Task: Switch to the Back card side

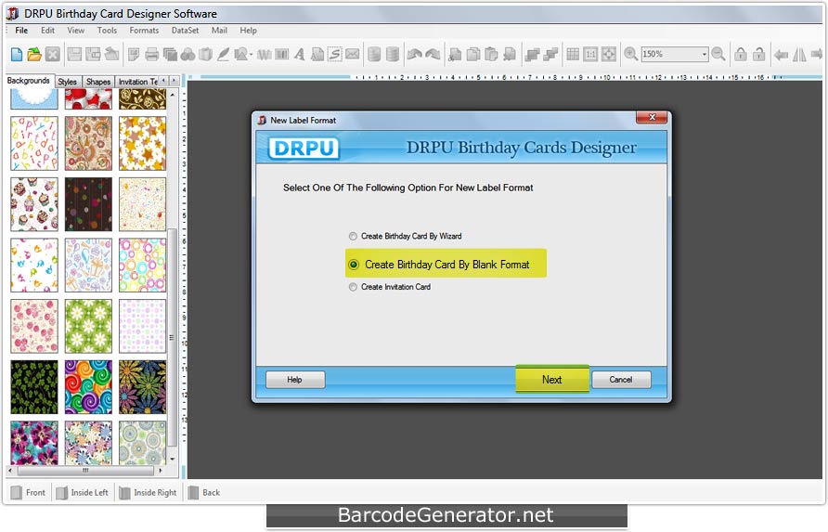Action: point(204,492)
